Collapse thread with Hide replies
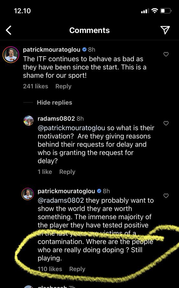The image size is (179, 288). pos(54,102)
